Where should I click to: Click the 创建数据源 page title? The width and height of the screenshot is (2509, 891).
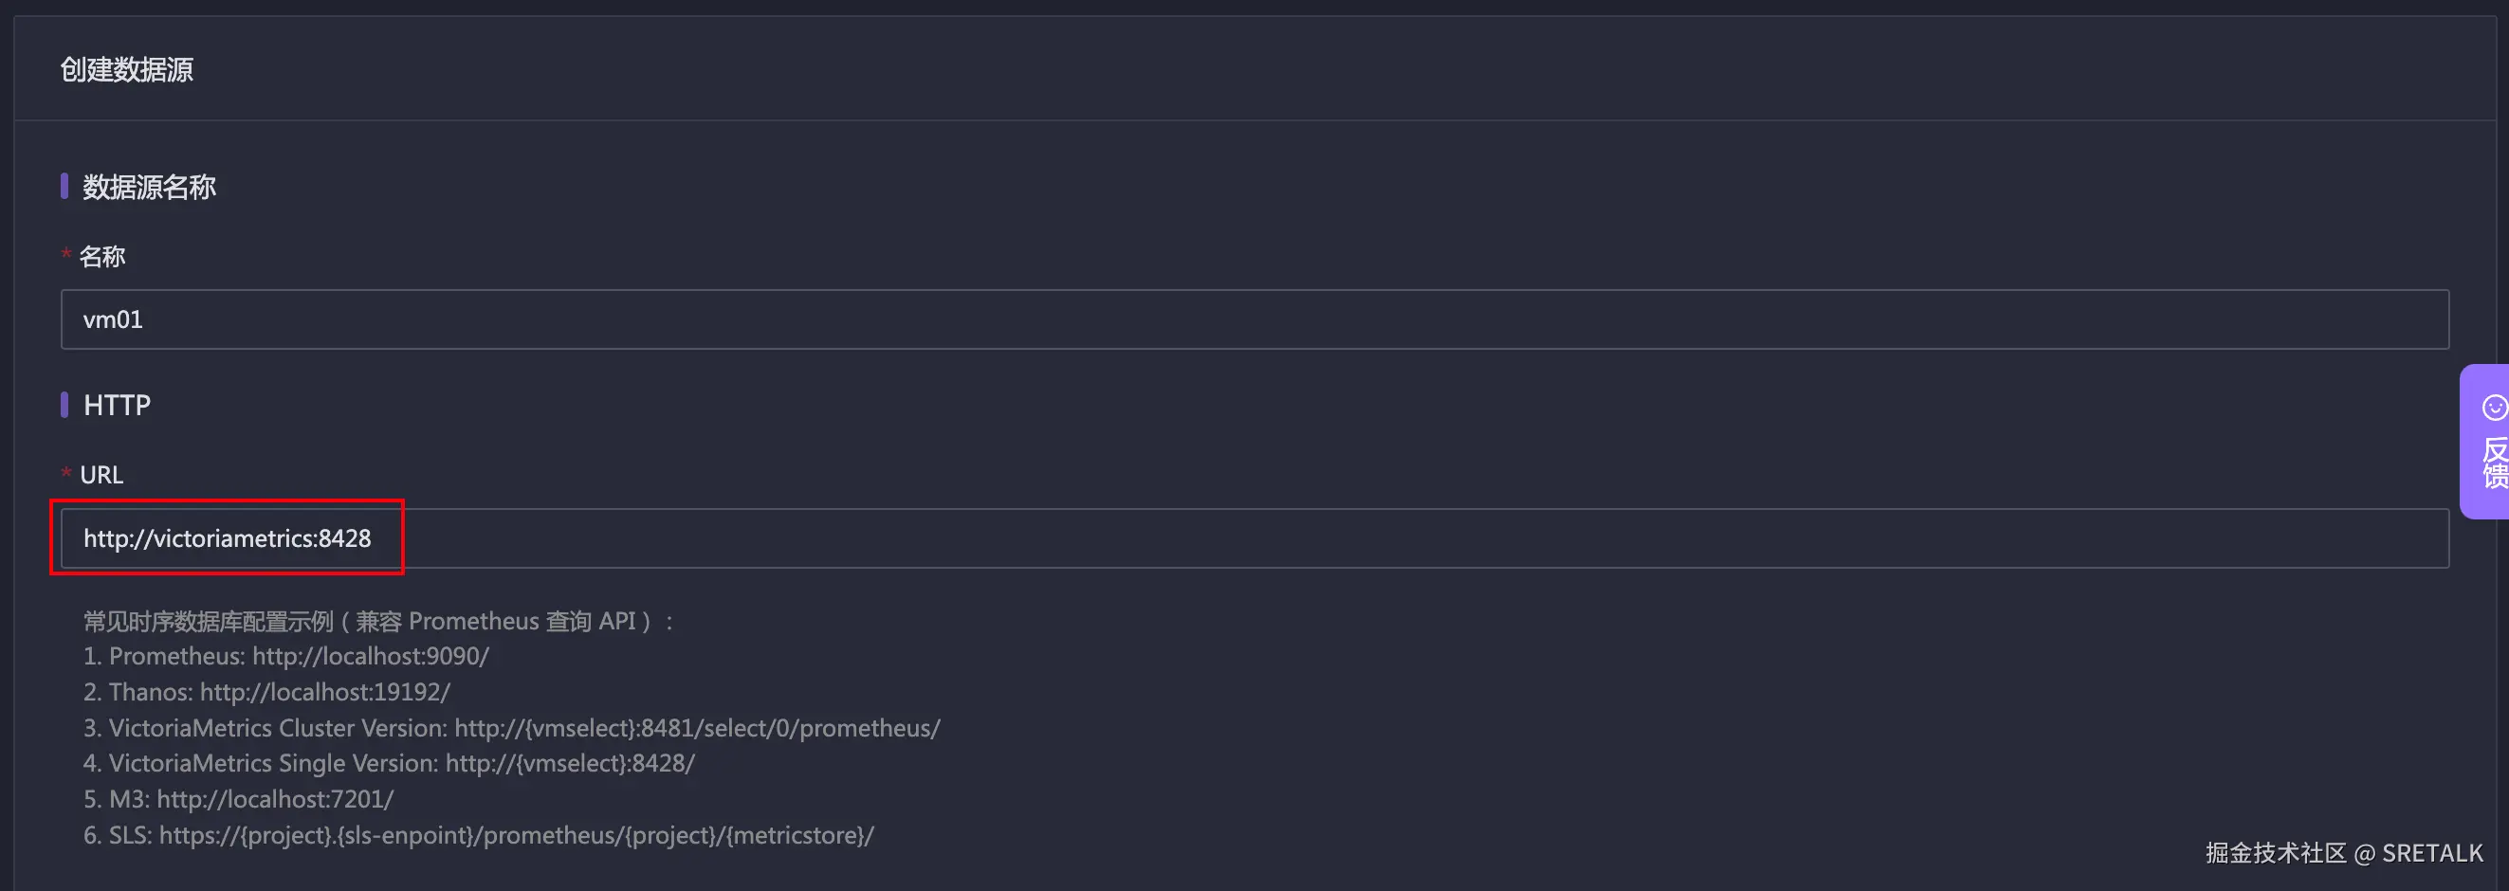click(127, 69)
